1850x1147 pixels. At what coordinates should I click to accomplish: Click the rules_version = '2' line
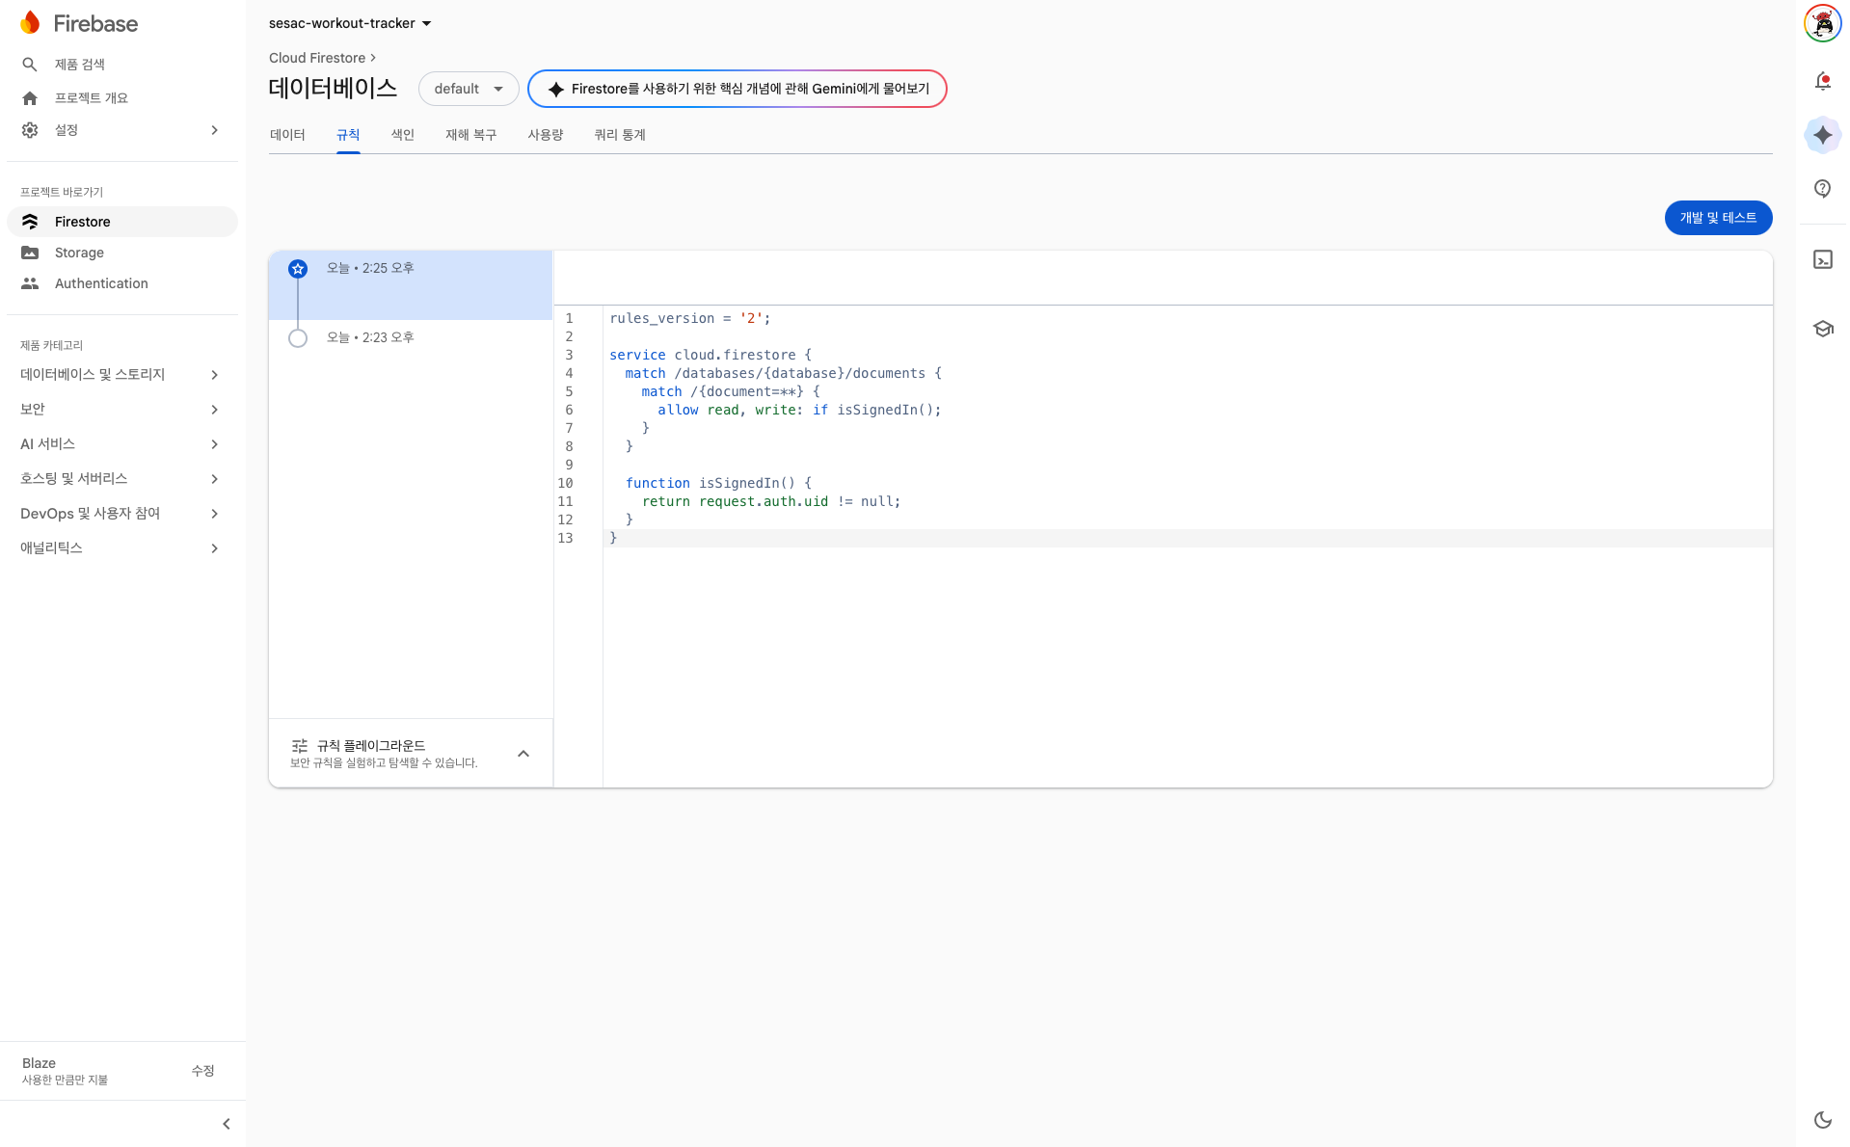(690, 319)
